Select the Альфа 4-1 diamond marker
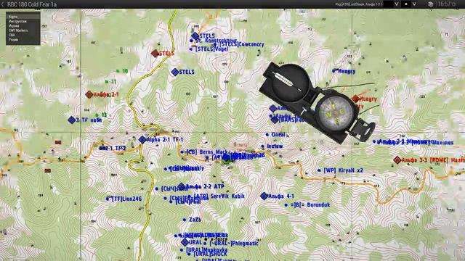Image resolution: width=465 pixels, height=261 pixels. [264, 196]
